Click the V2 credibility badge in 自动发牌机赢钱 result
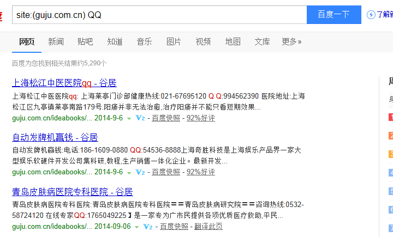This screenshot has height=237, width=393. point(140,172)
